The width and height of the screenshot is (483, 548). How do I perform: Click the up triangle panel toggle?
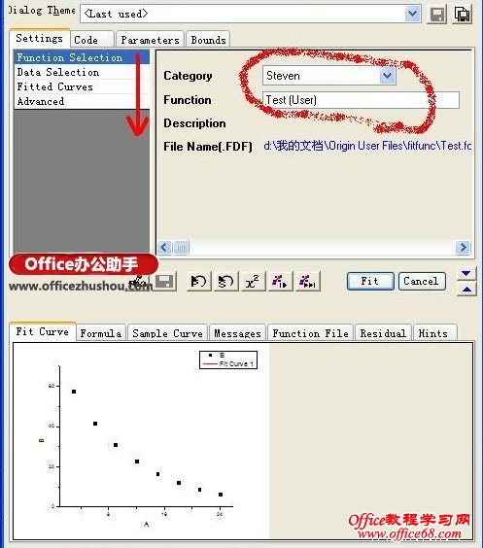pyautogui.click(x=466, y=289)
